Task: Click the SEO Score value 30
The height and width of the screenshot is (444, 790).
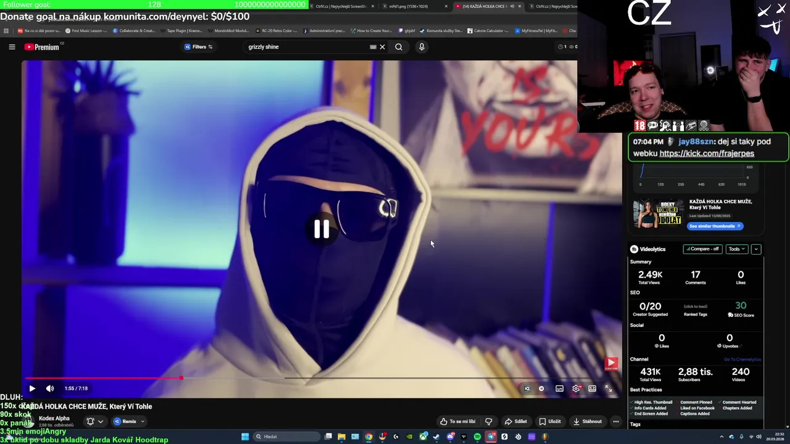Action: pyautogui.click(x=741, y=306)
